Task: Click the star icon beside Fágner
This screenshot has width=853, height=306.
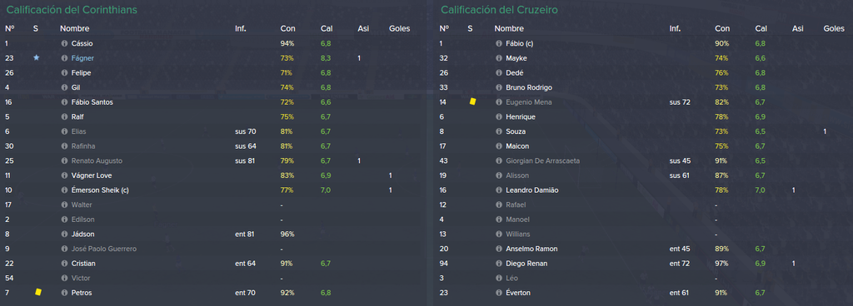Action: click(37, 57)
